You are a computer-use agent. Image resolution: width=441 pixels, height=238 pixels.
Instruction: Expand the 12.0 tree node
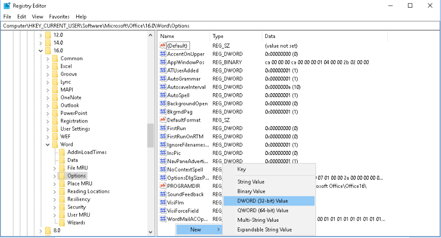point(41,35)
